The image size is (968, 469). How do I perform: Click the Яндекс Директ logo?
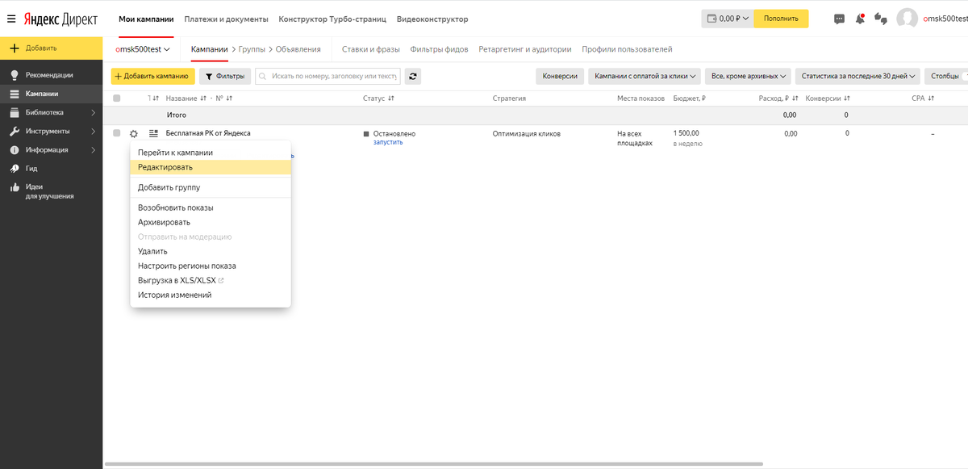click(63, 18)
